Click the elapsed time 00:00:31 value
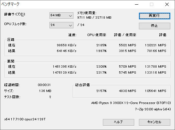 (x=44, y=85)
